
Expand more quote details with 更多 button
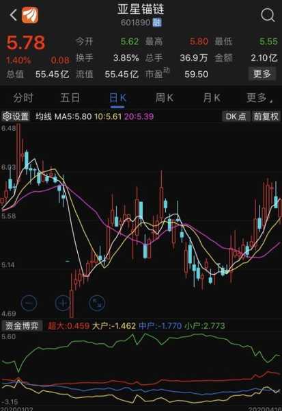[262, 74]
